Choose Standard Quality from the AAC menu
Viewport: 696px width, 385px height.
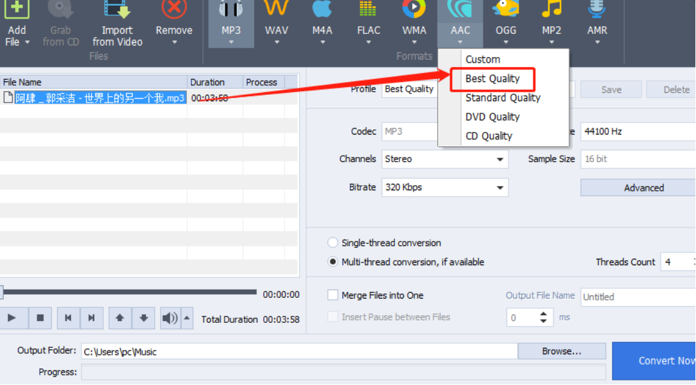pyautogui.click(x=503, y=98)
